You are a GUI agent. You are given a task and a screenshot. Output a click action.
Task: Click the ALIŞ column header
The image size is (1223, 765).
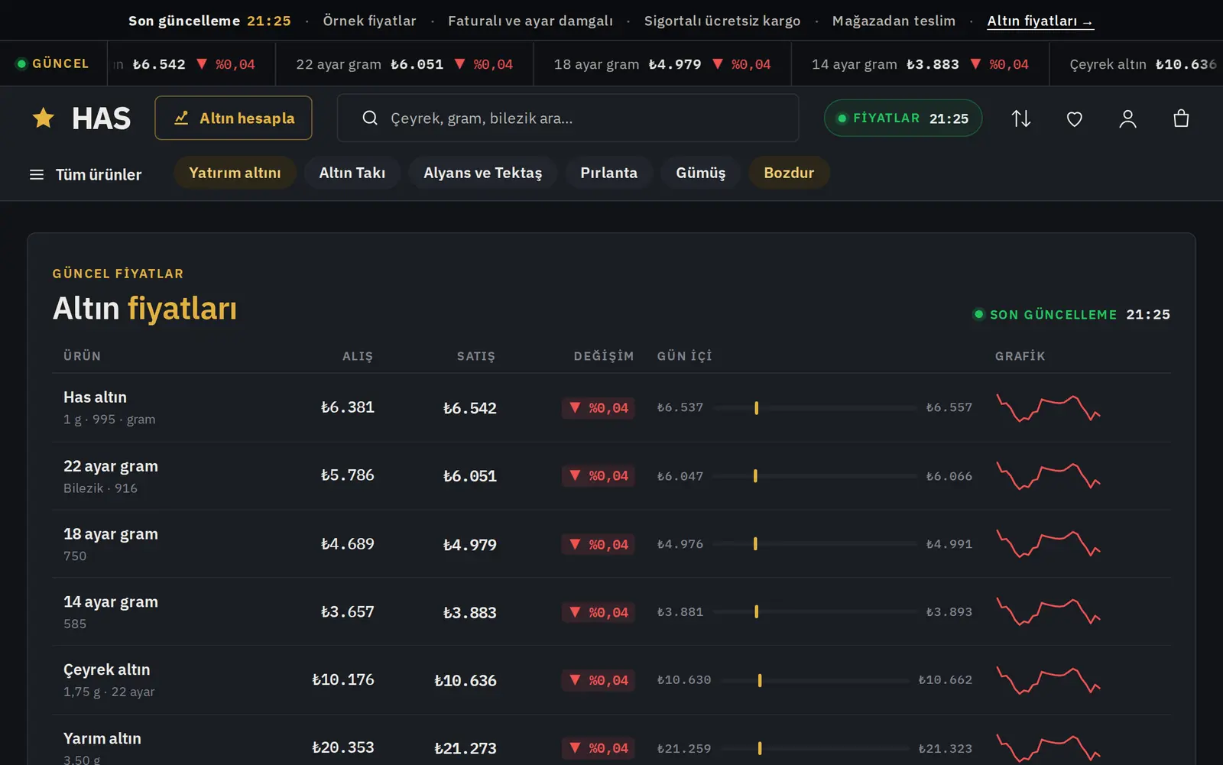(x=358, y=356)
